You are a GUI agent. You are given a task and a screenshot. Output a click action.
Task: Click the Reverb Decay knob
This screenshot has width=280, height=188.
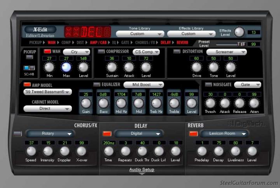219,151
